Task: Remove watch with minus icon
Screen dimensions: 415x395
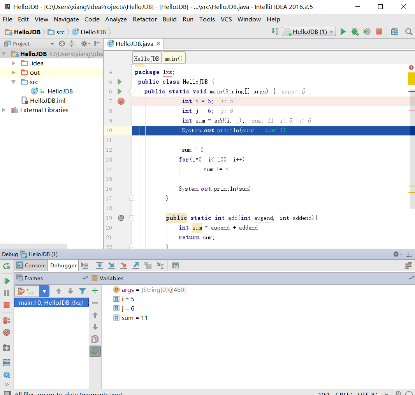Action: tap(95, 303)
